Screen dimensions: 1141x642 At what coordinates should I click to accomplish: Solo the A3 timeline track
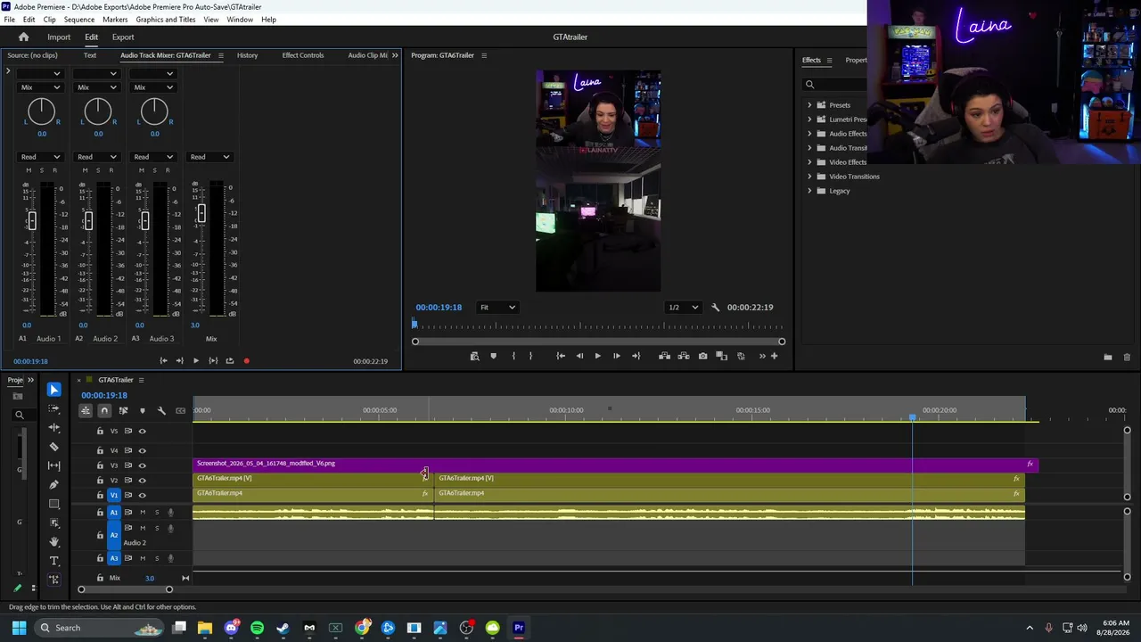[157, 558]
